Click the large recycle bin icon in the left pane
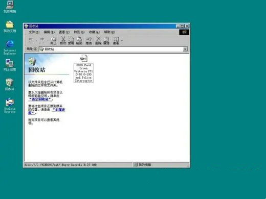266x199 pixels. 32,61
